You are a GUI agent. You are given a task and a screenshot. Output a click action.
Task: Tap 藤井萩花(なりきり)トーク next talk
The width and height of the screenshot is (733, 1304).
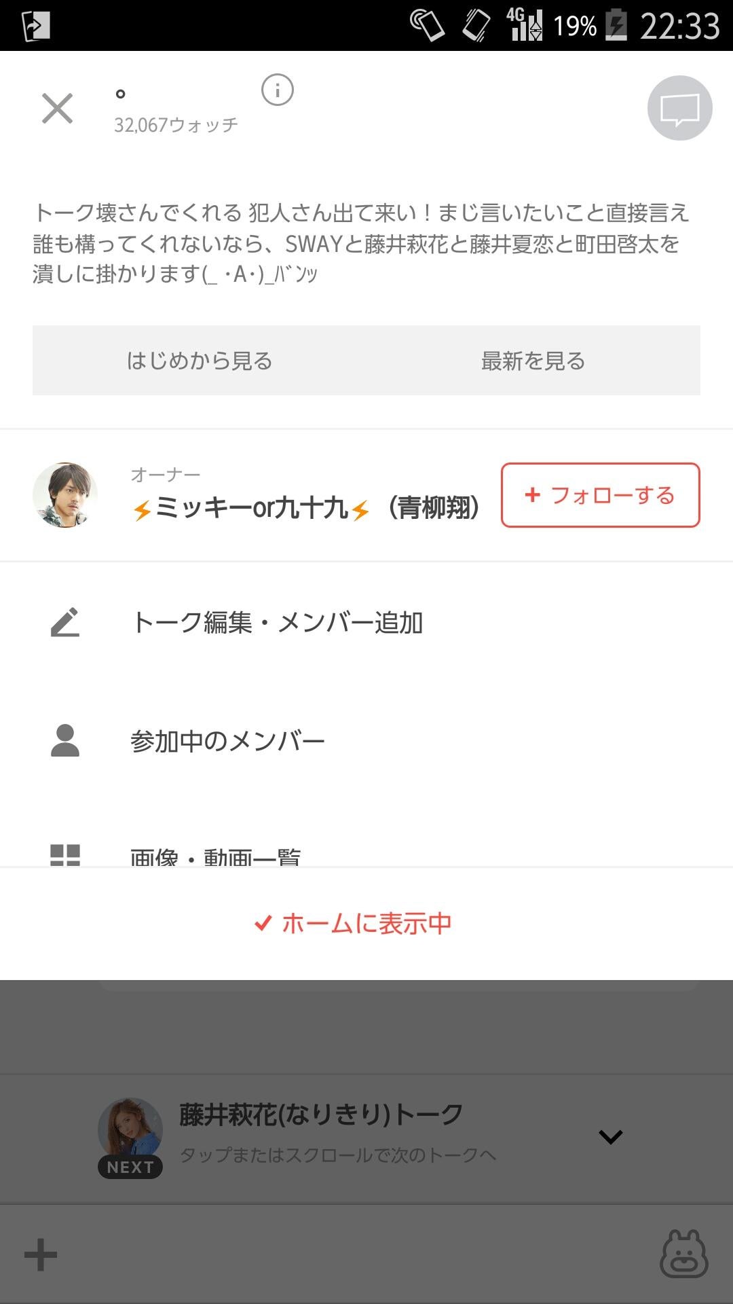click(x=320, y=1115)
